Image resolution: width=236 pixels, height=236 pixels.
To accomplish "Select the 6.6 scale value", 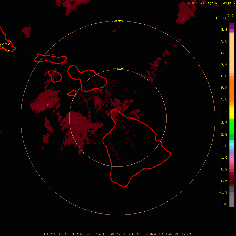I will pos(224,76).
